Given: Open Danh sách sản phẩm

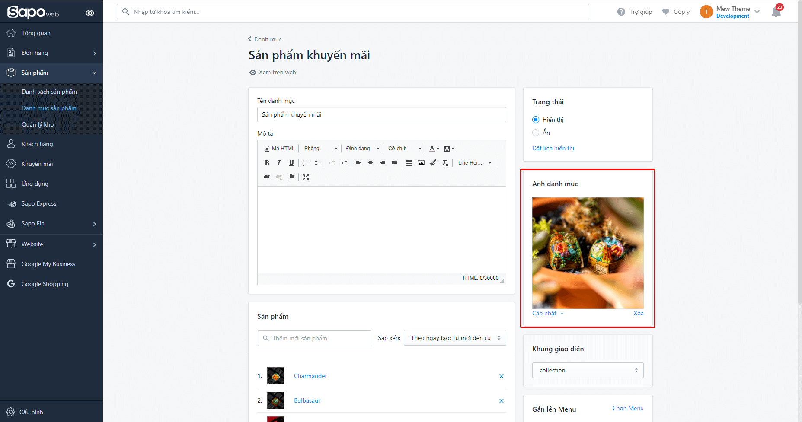Looking at the screenshot, I should pos(49,92).
